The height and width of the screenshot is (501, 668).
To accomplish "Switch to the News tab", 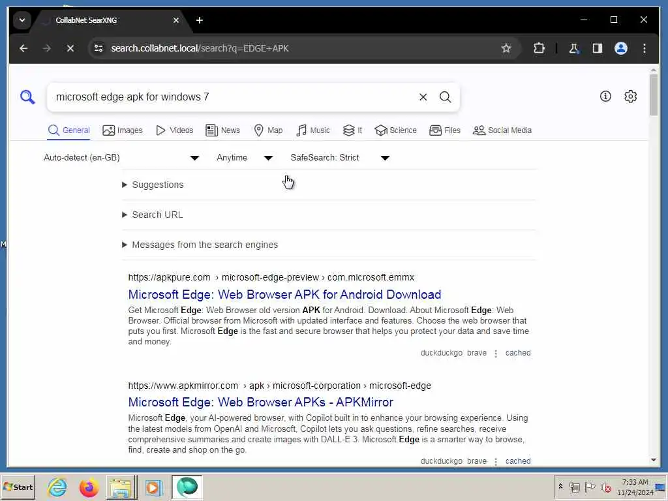I will click(x=223, y=130).
